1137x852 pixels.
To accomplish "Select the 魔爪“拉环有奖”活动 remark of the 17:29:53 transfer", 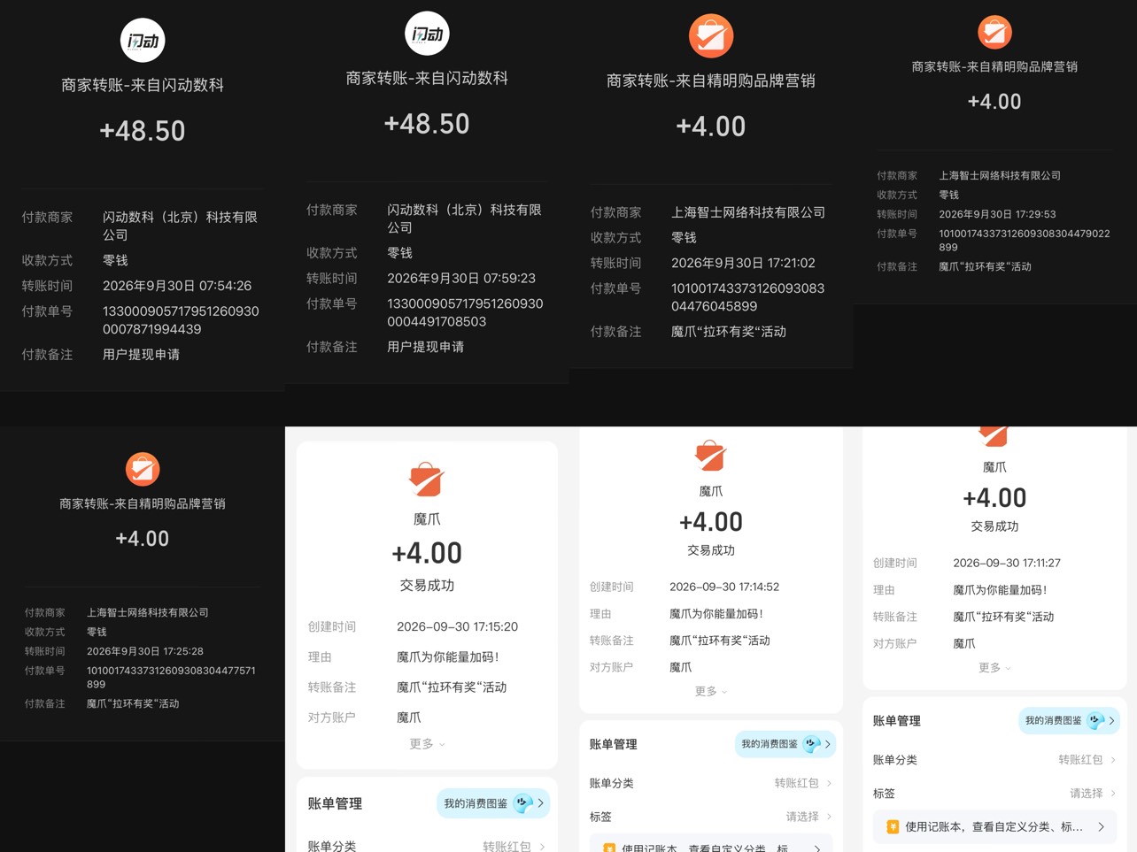I will coord(985,266).
